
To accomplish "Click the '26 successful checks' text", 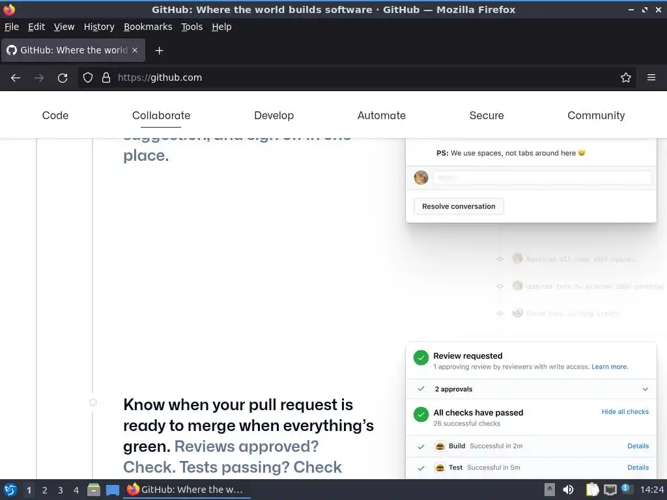I will (x=466, y=423).
